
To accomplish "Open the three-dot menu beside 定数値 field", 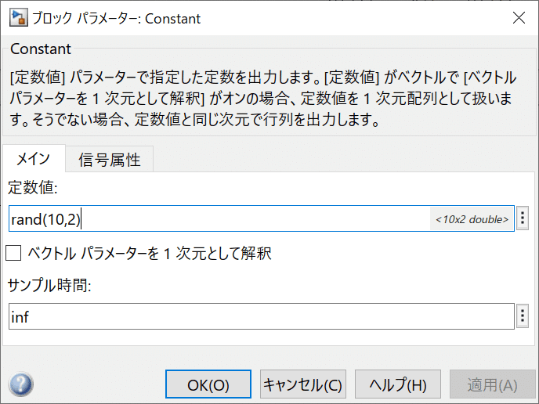I will click(523, 218).
